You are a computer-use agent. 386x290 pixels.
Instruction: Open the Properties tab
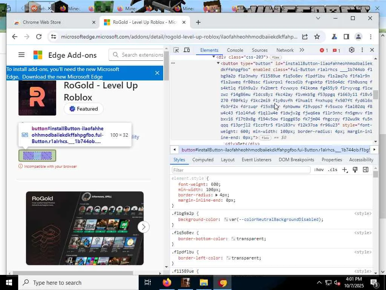(332, 160)
